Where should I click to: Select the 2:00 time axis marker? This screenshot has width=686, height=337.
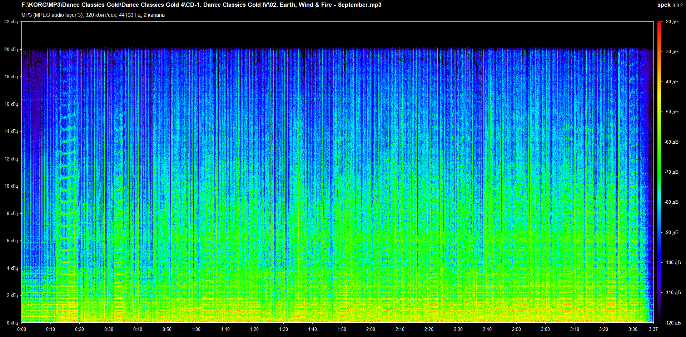(x=371, y=329)
